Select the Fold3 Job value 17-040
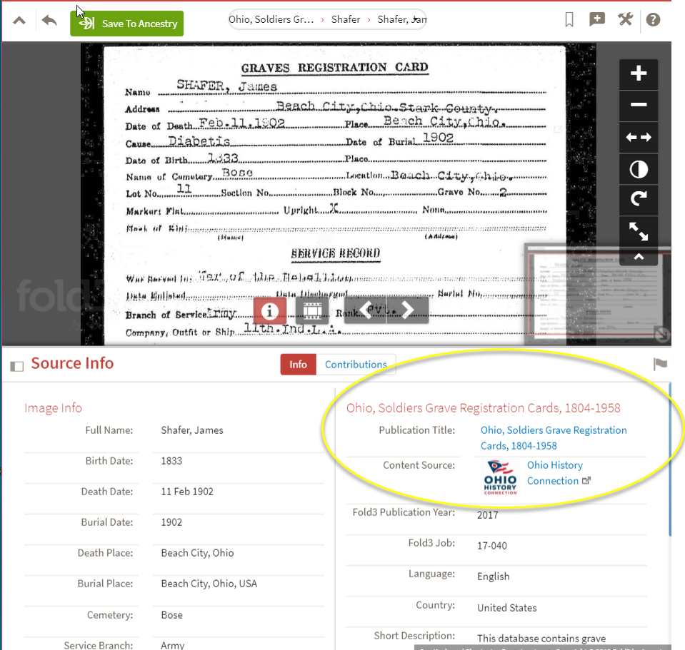The image size is (685, 650). [492, 546]
